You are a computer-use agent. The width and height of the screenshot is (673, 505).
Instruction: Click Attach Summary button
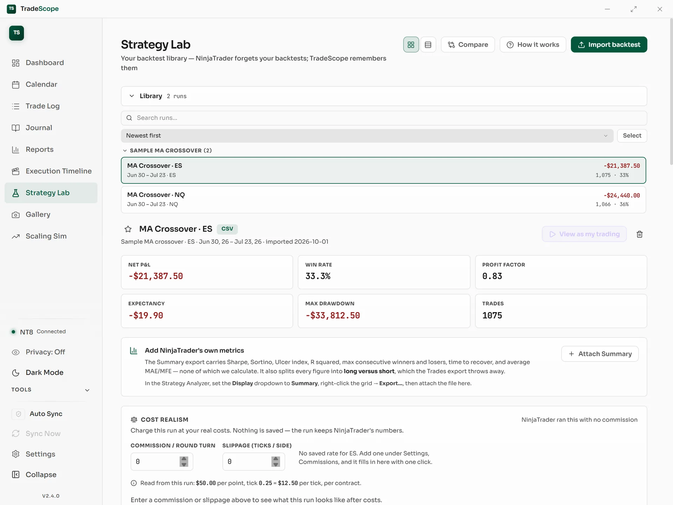[600, 354]
